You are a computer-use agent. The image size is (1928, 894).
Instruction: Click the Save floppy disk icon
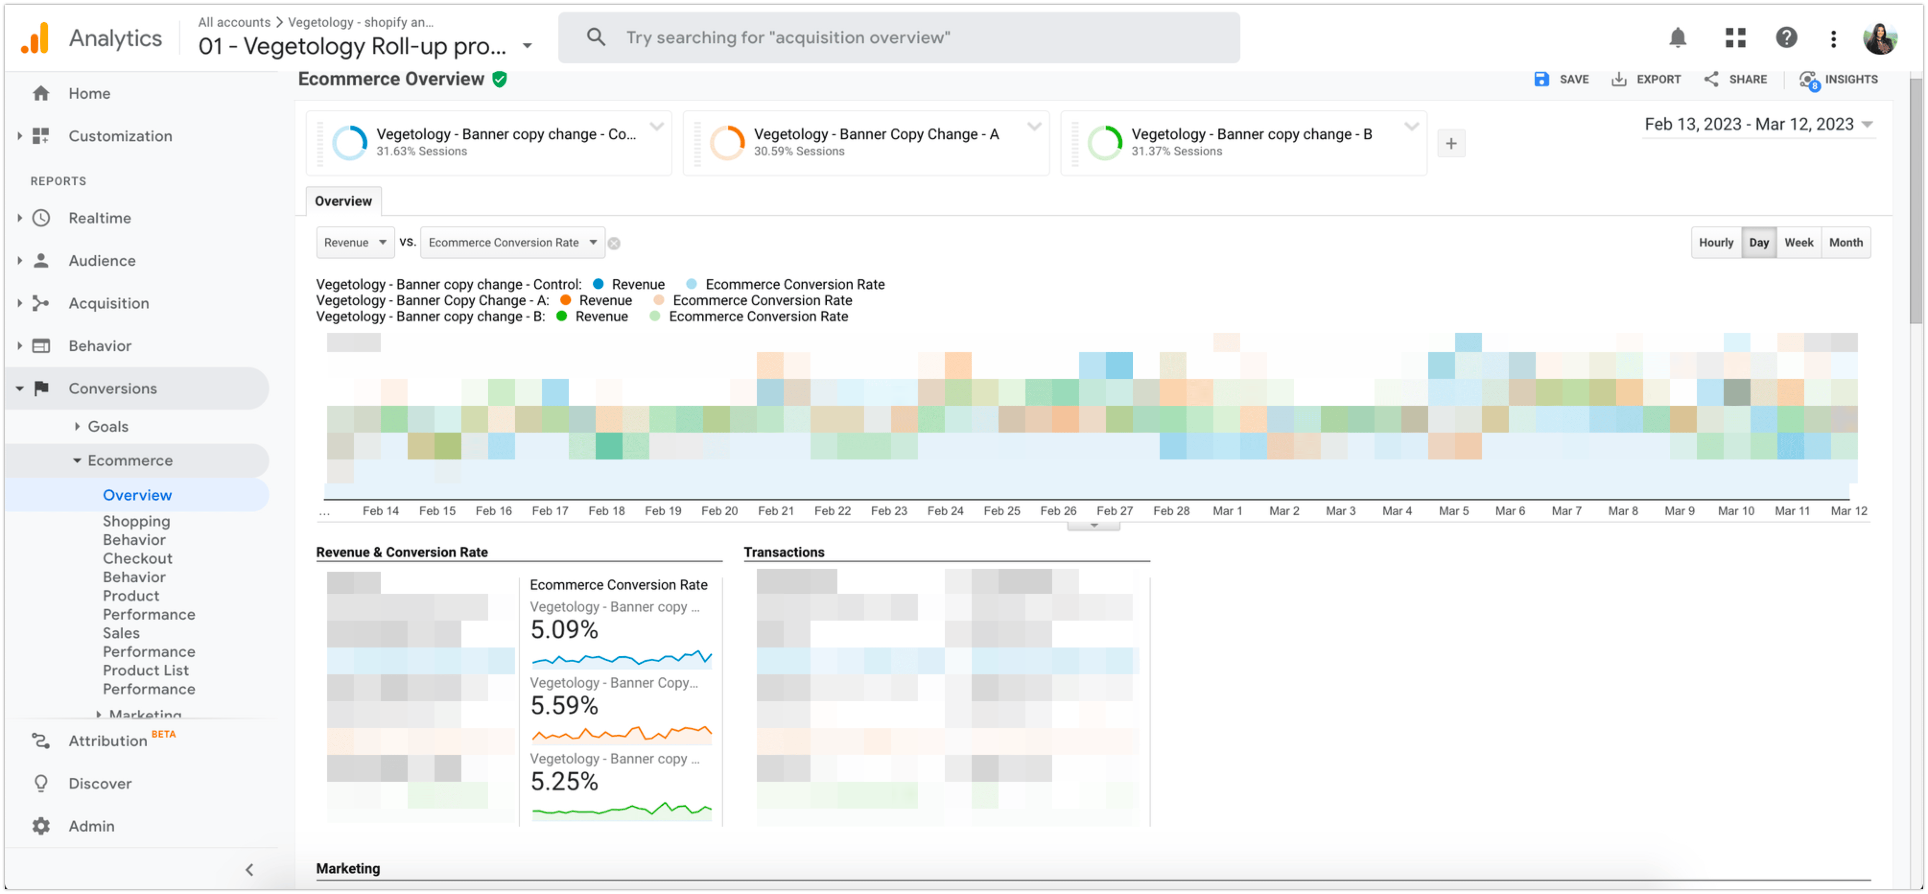(x=1541, y=79)
